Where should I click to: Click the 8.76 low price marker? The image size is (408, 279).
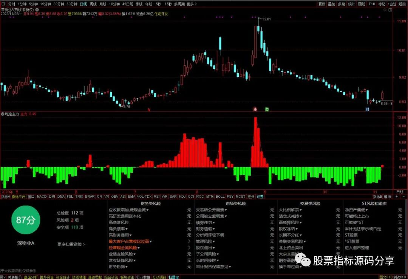coord(127,107)
